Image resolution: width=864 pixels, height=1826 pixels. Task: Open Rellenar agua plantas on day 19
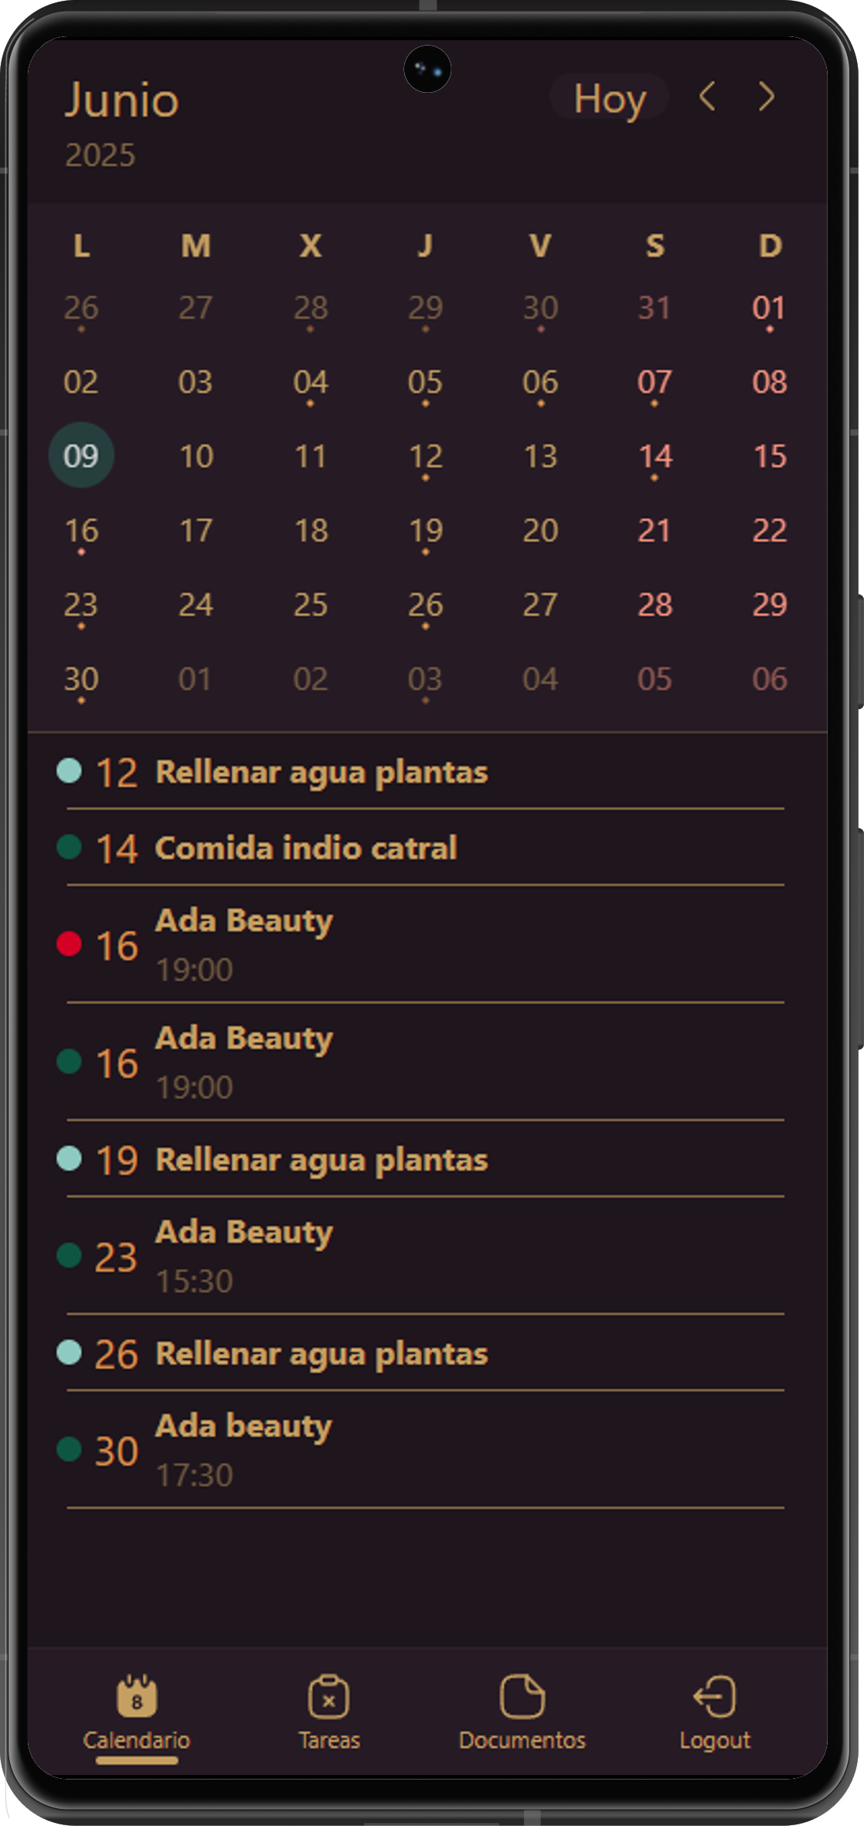(321, 1160)
